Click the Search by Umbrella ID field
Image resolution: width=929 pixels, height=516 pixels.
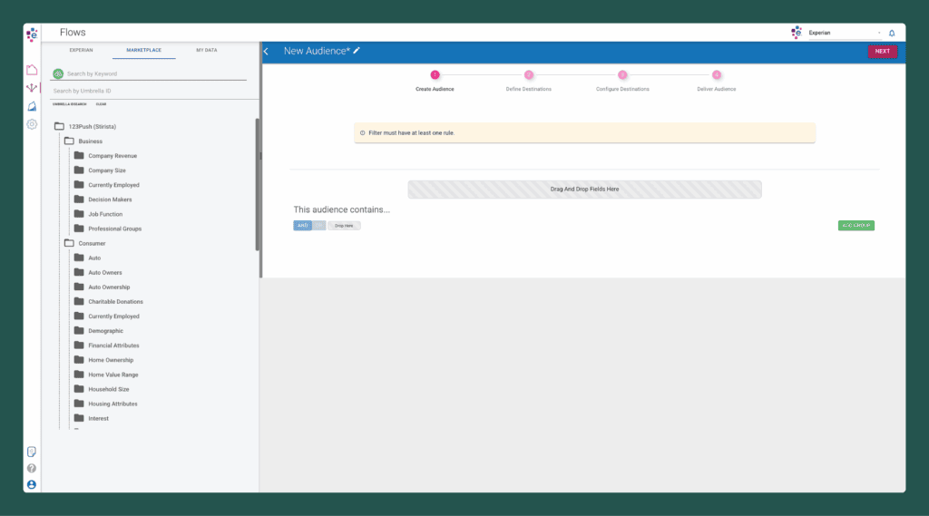pos(145,91)
